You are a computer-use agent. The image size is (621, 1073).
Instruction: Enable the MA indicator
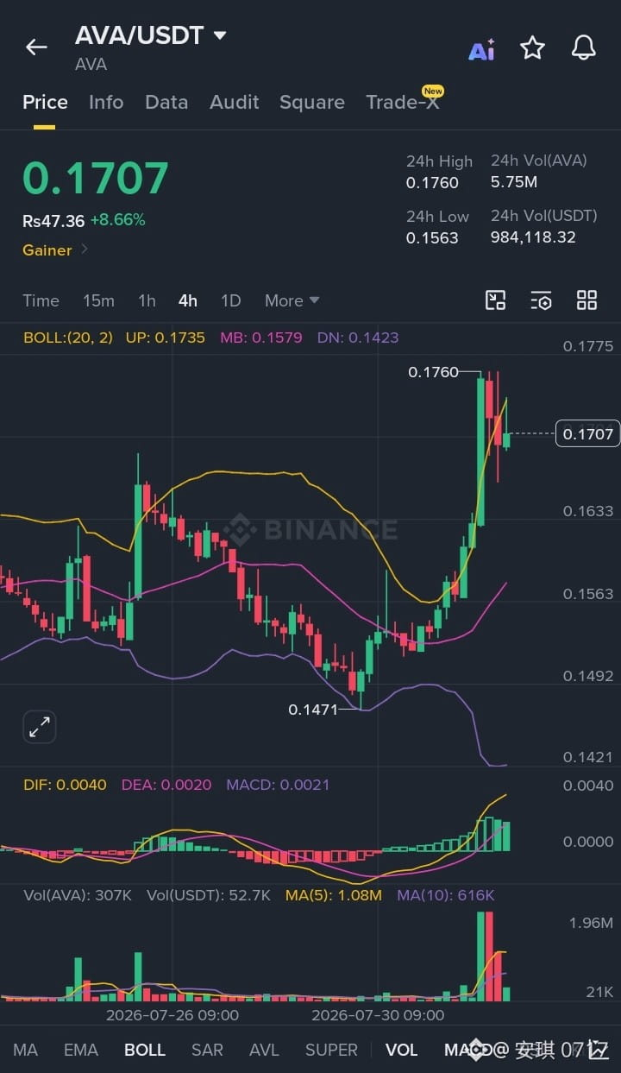tap(25, 1050)
